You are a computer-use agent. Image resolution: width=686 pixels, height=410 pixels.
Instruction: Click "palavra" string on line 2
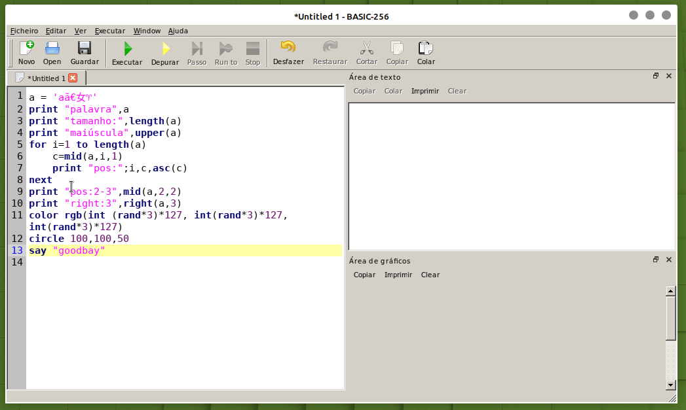[91, 109]
